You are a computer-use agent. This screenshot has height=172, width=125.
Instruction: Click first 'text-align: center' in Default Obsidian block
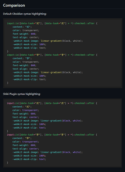click(26, 37)
